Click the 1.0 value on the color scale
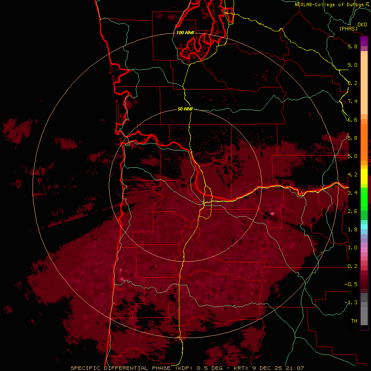Viewport: 371px width, 371px height. pyautogui.click(x=352, y=248)
